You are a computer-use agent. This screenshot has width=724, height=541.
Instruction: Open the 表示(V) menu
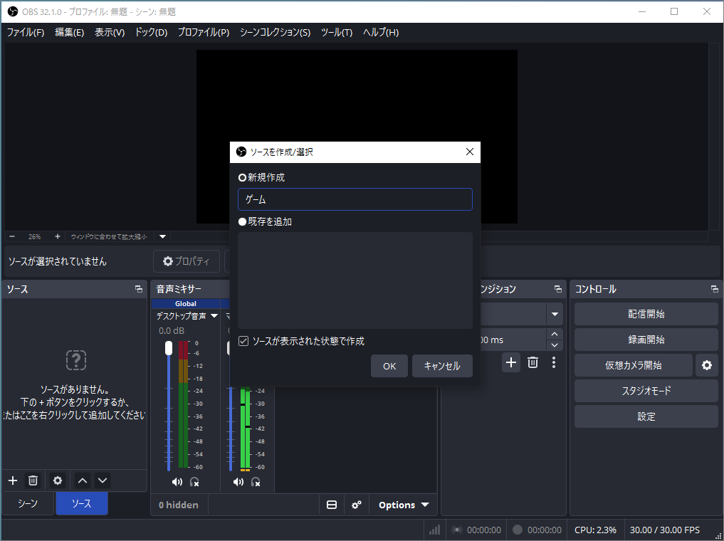click(110, 32)
